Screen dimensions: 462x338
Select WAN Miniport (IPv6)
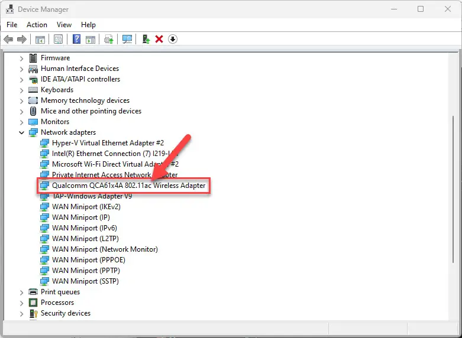pos(85,228)
